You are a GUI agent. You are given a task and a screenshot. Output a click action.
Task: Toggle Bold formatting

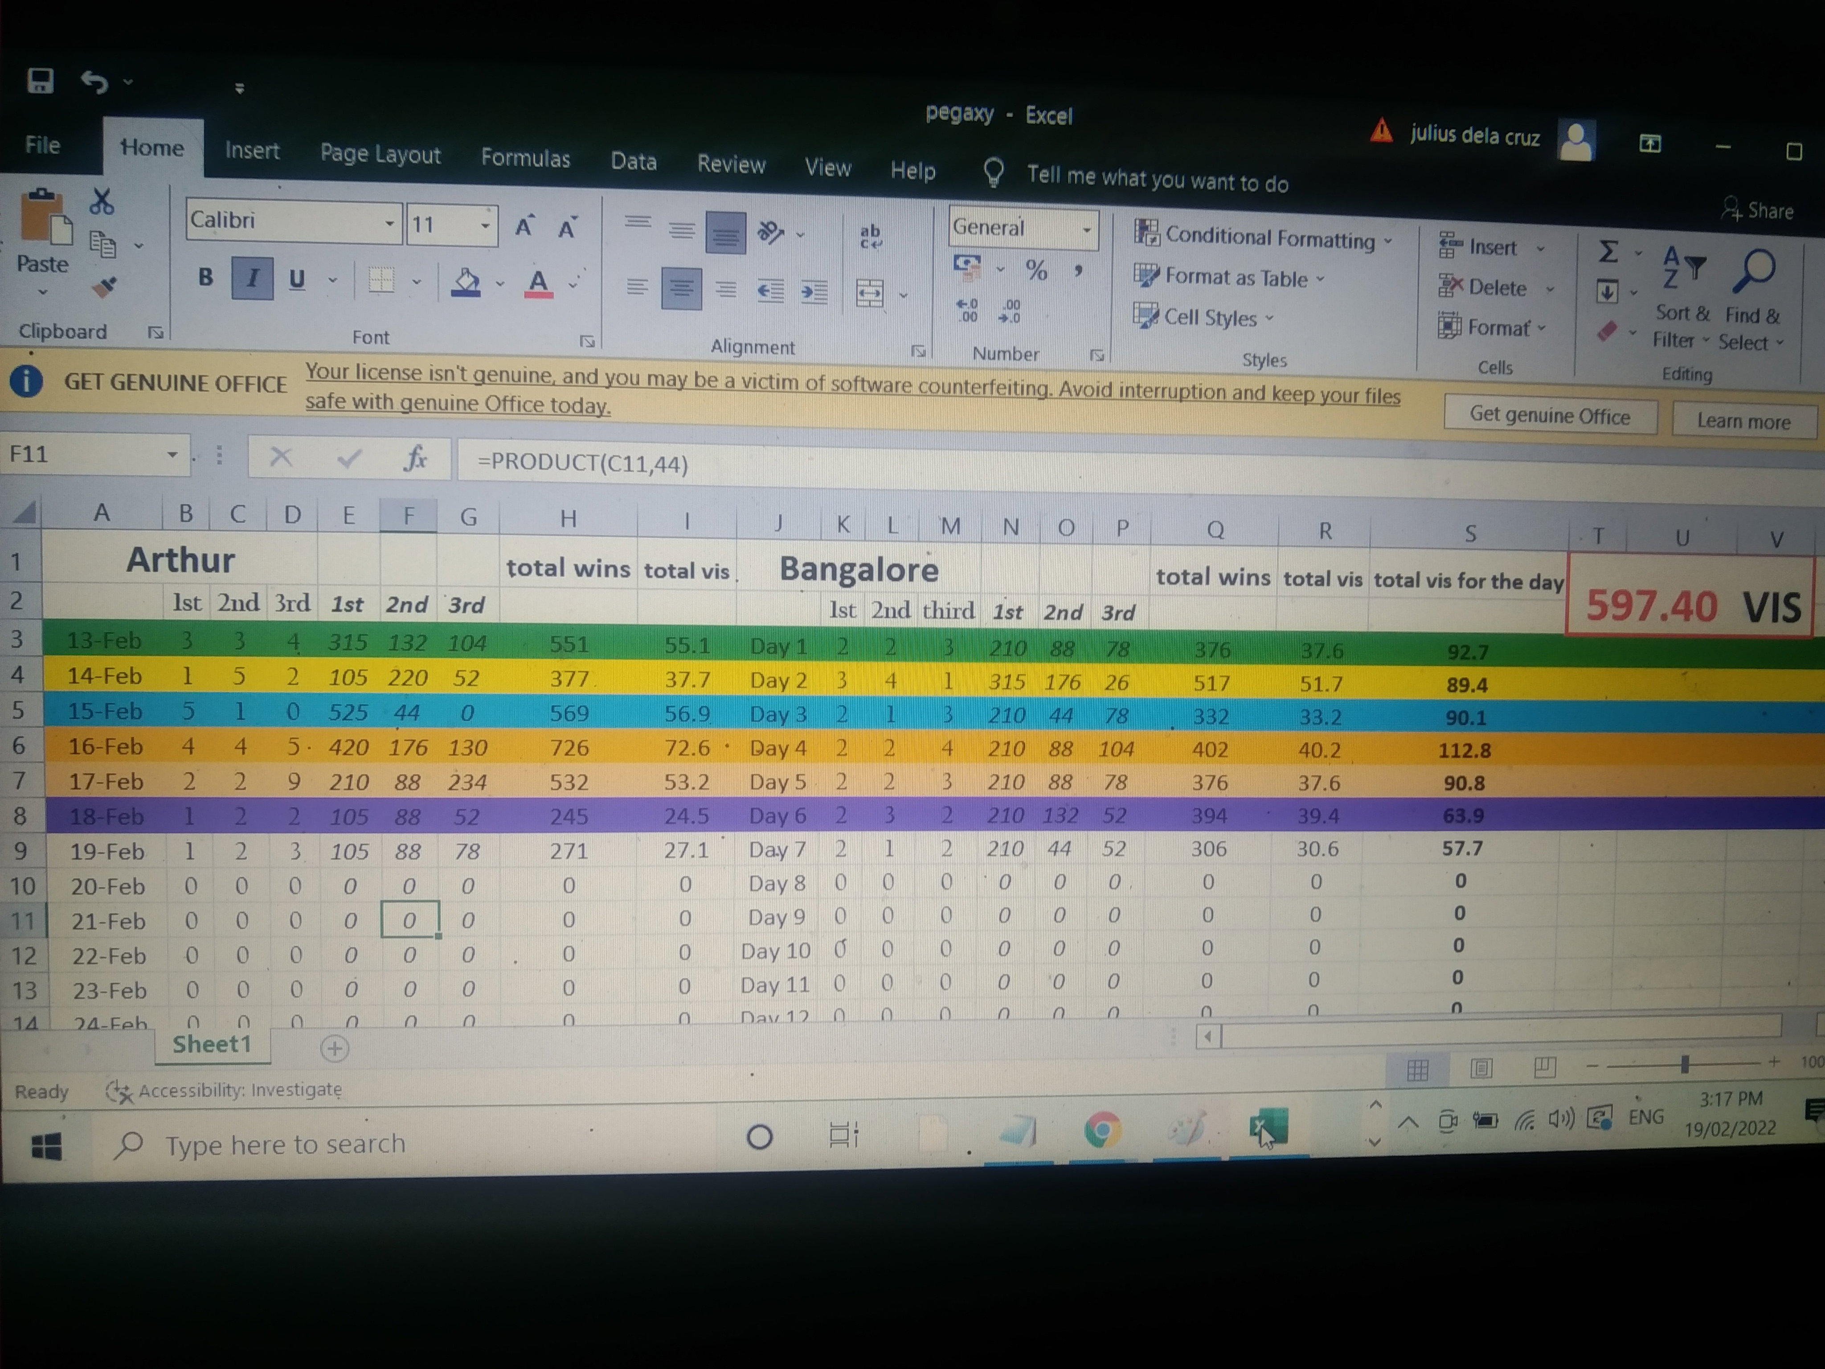205,276
